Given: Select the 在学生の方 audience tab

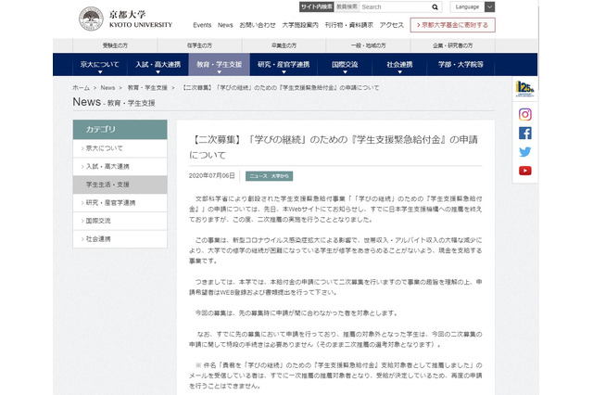Looking at the screenshot, I should [199, 45].
